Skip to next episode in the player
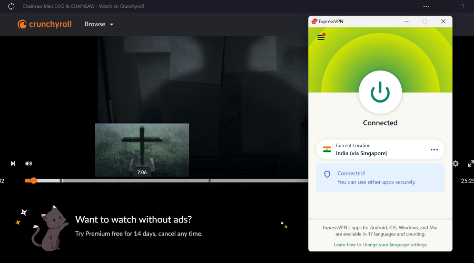The height and width of the screenshot is (263, 474). 13,164
